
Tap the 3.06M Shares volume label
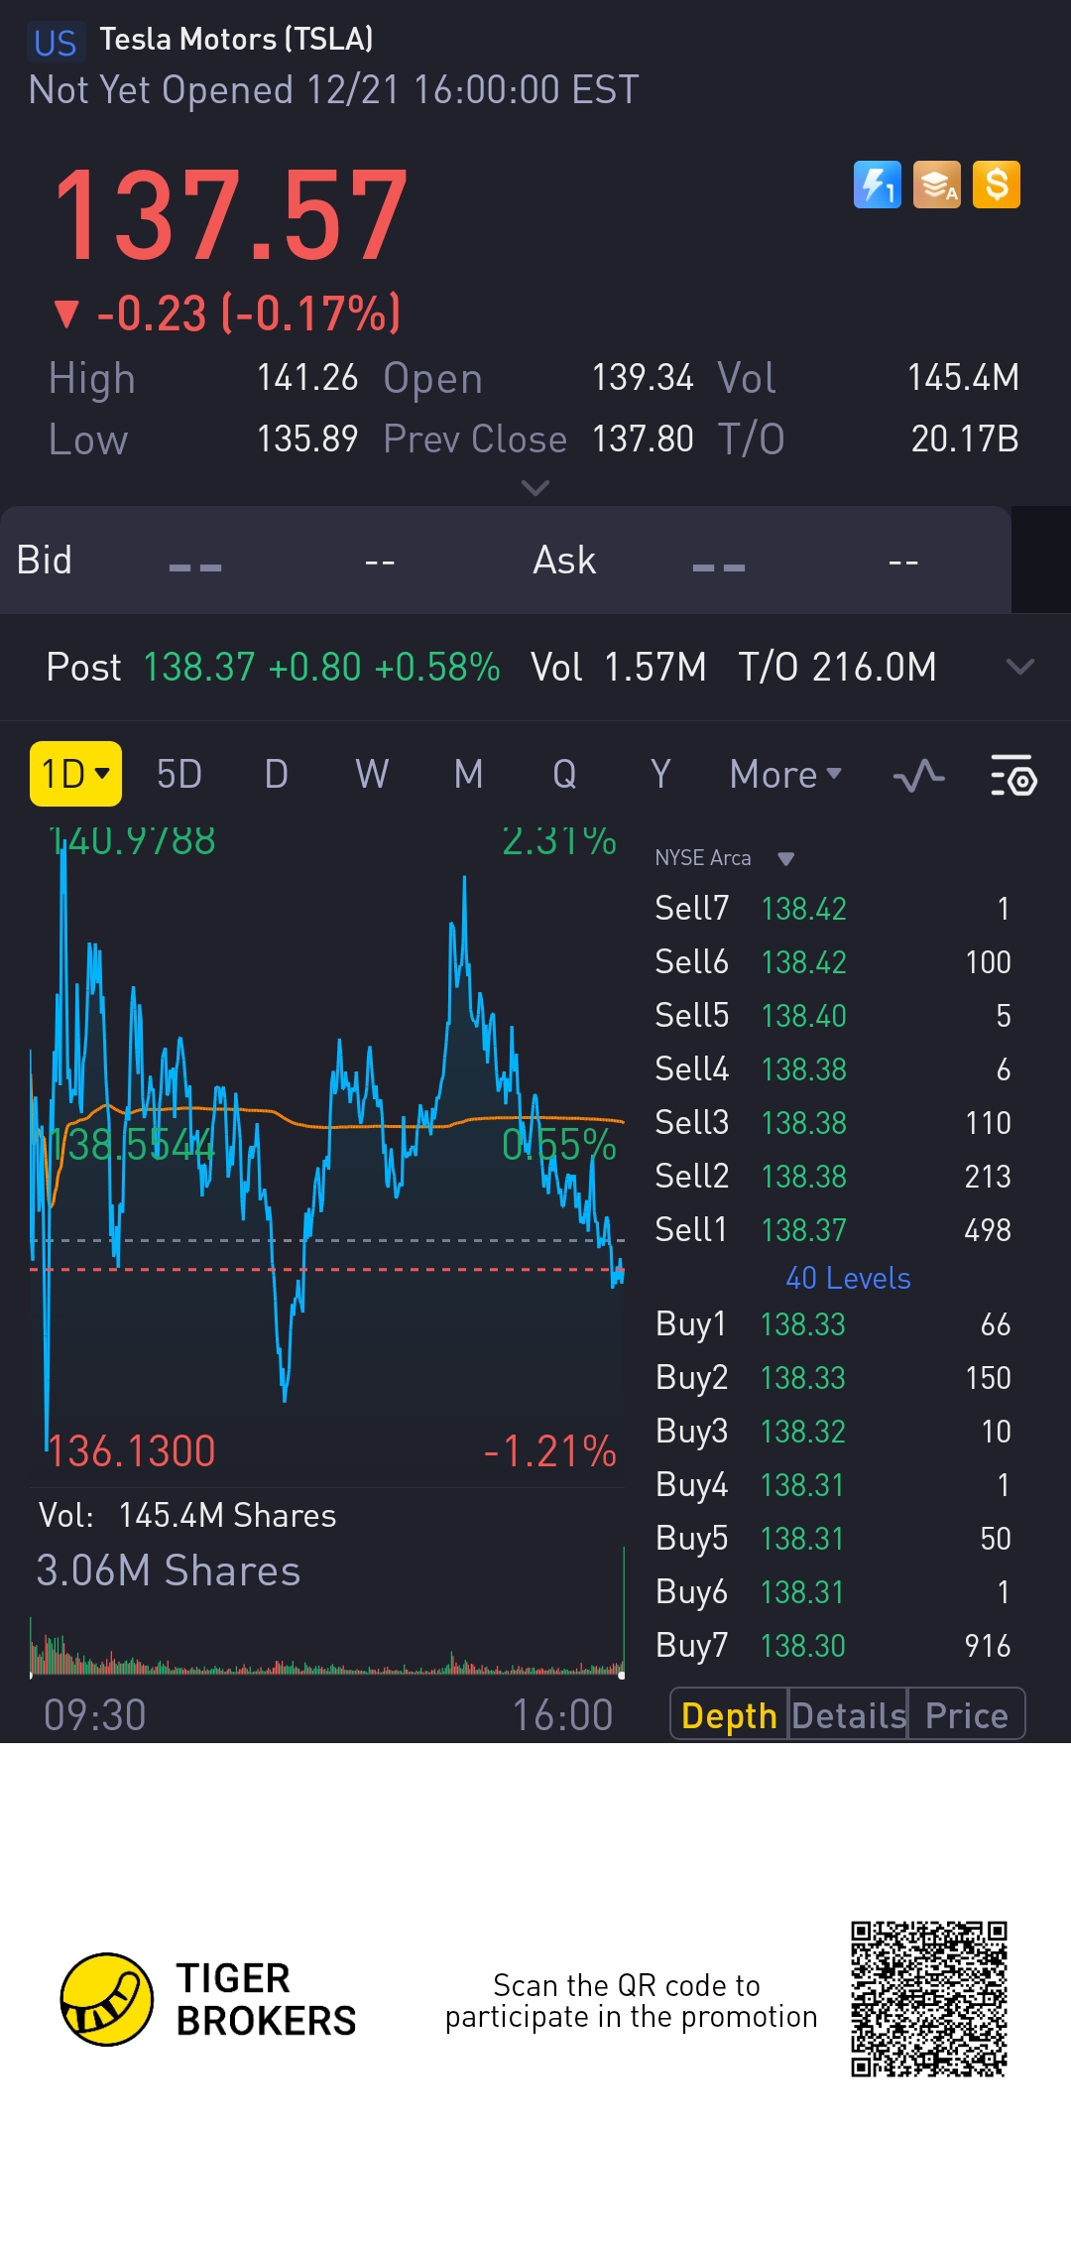coord(169,1571)
